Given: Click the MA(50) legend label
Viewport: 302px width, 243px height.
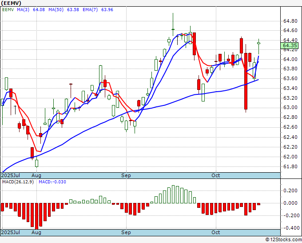Looking at the screenshot, I should click(56, 10).
